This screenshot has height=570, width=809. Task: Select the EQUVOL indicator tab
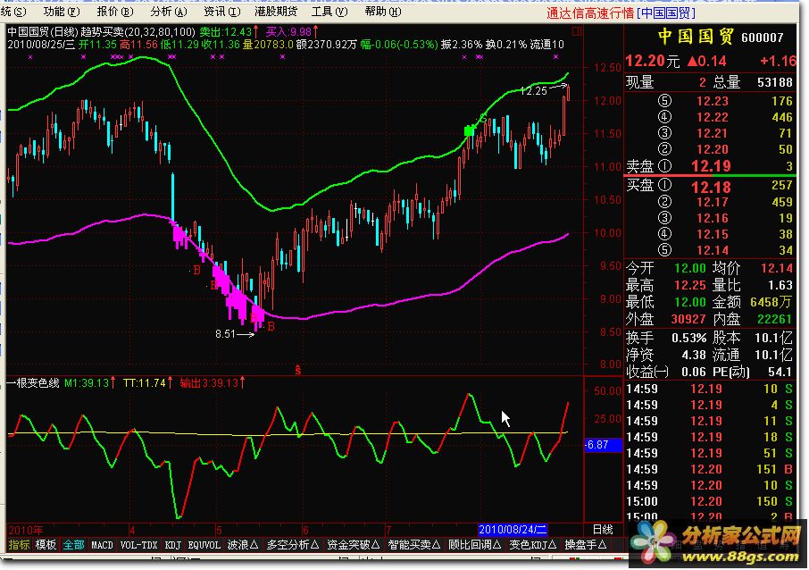pyautogui.click(x=204, y=545)
